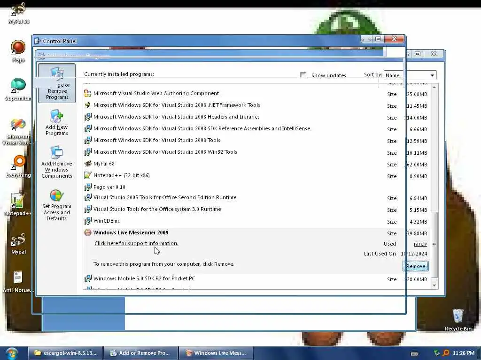This screenshot has width=481, height=360.
Task: Click the program list scrollbar thumb
Action: (434, 245)
